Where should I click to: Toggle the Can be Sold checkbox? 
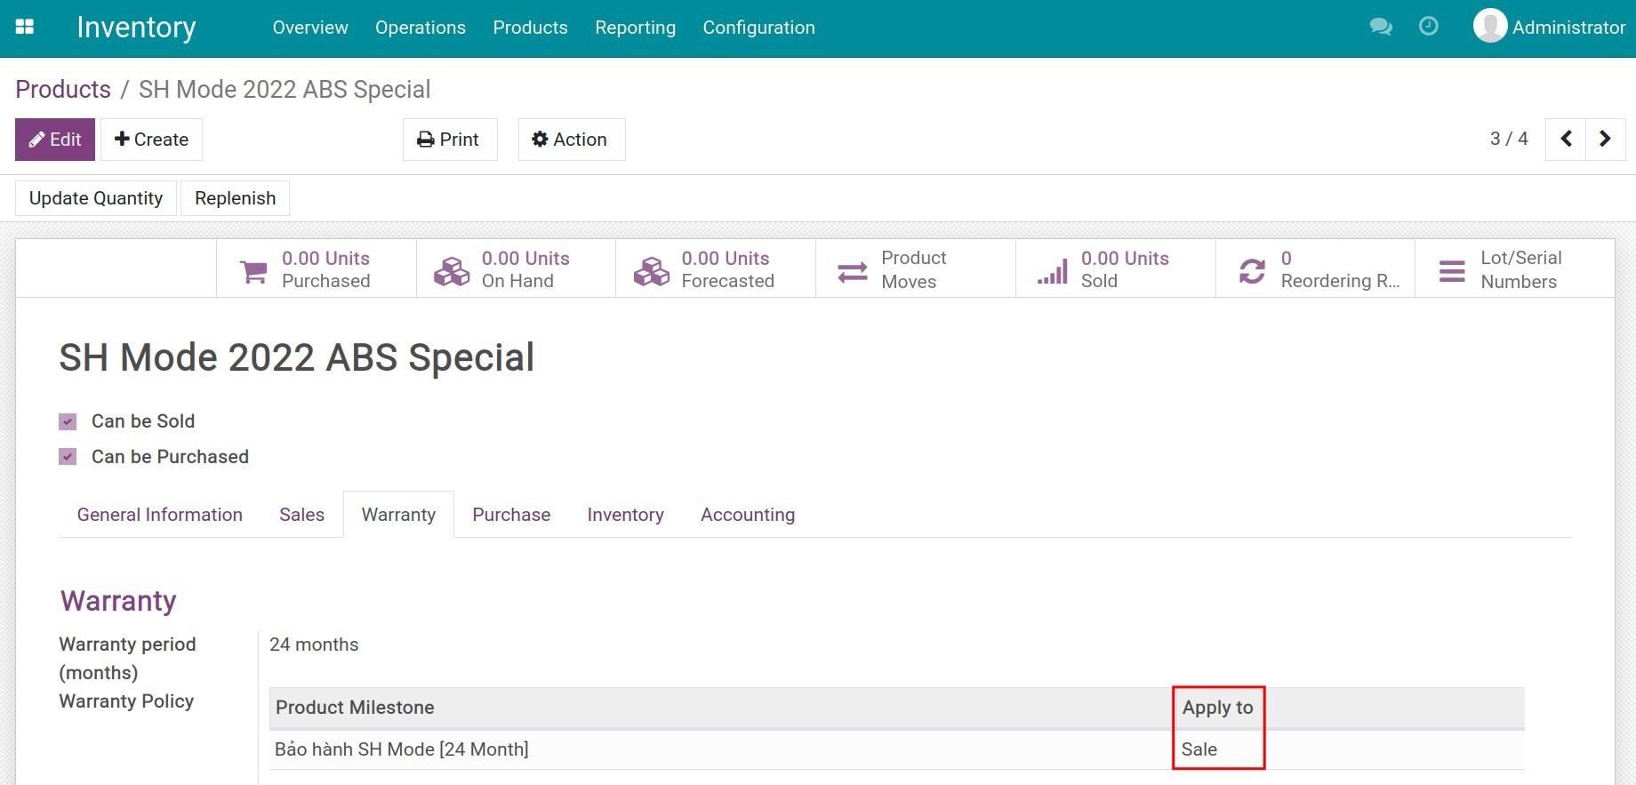[x=68, y=421]
